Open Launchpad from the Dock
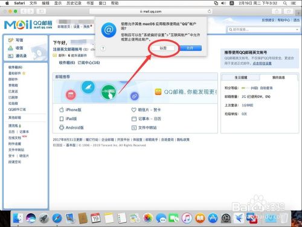 click(44, 218)
